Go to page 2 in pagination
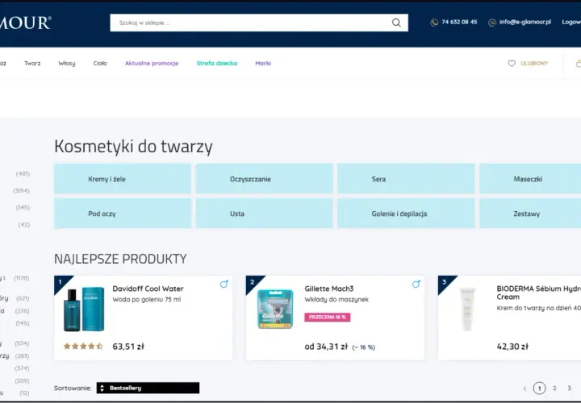The image size is (581, 403). [x=554, y=388]
